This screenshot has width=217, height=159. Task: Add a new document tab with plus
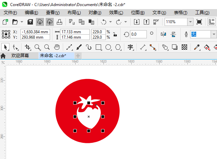[x=78, y=56]
